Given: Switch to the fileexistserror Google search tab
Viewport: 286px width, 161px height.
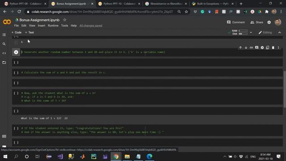Looking at the screenshot, I should coord(166,4).
